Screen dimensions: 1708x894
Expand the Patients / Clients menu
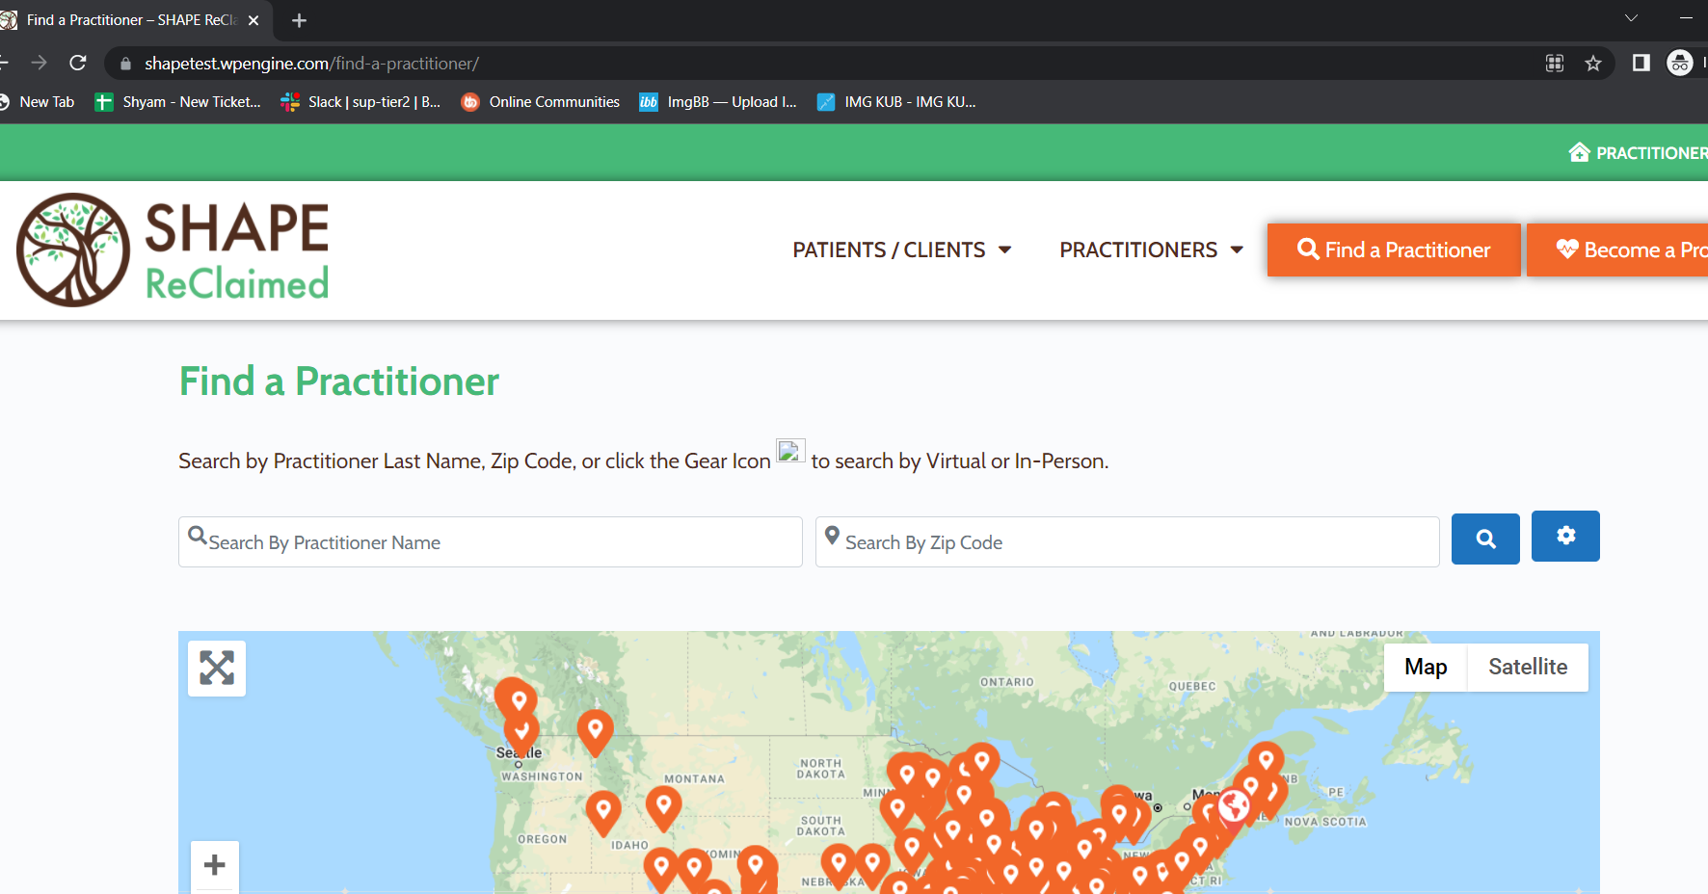(901, 250)
